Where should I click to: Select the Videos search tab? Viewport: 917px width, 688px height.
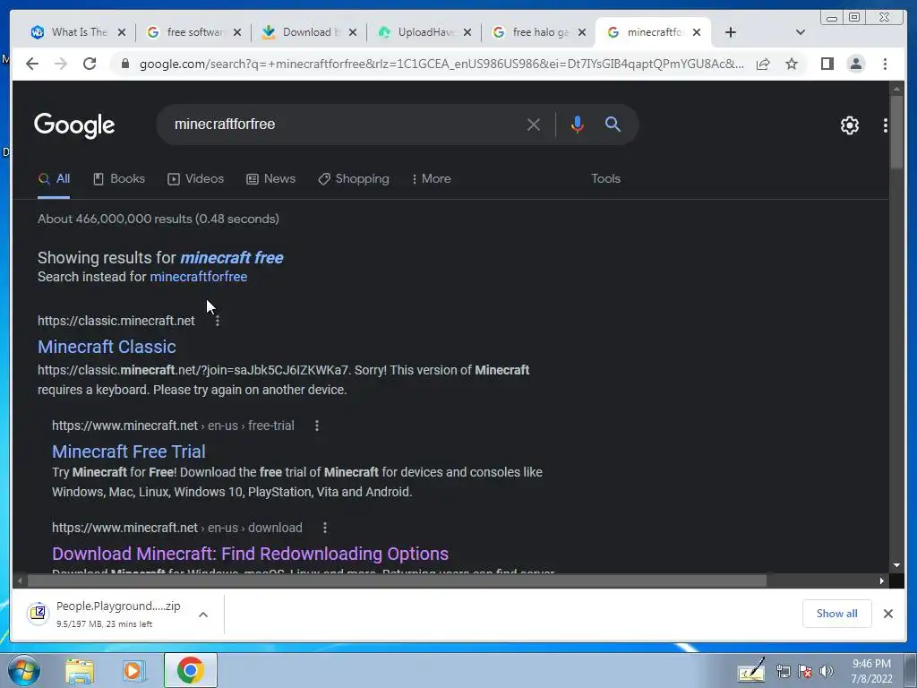pyautogui.click(x=196, y=179)
